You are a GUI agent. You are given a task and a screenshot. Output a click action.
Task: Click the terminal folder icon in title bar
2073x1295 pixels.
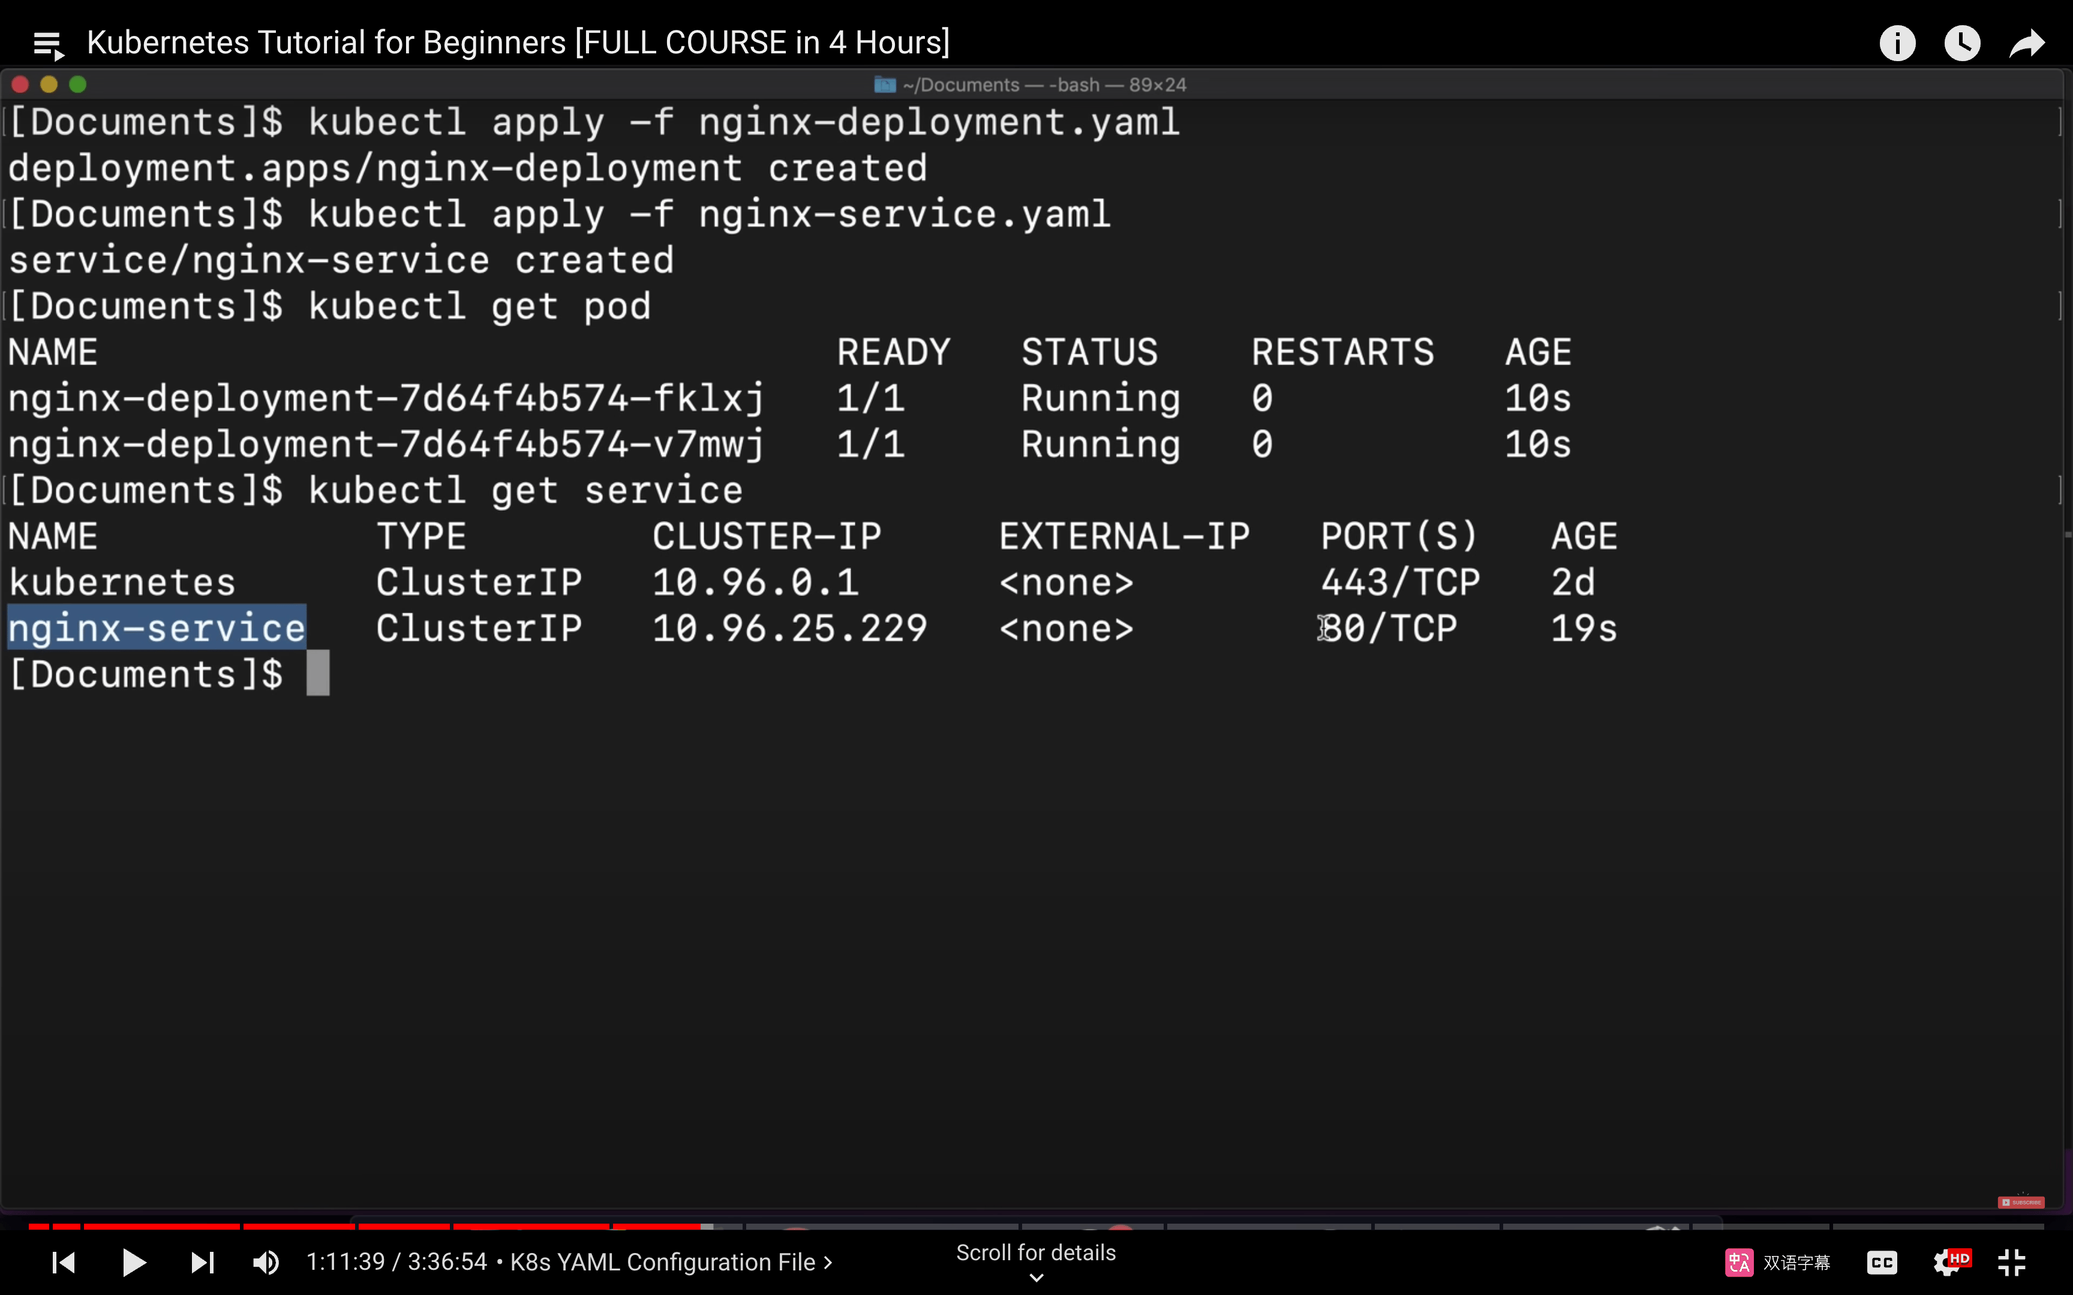point(884,85)
